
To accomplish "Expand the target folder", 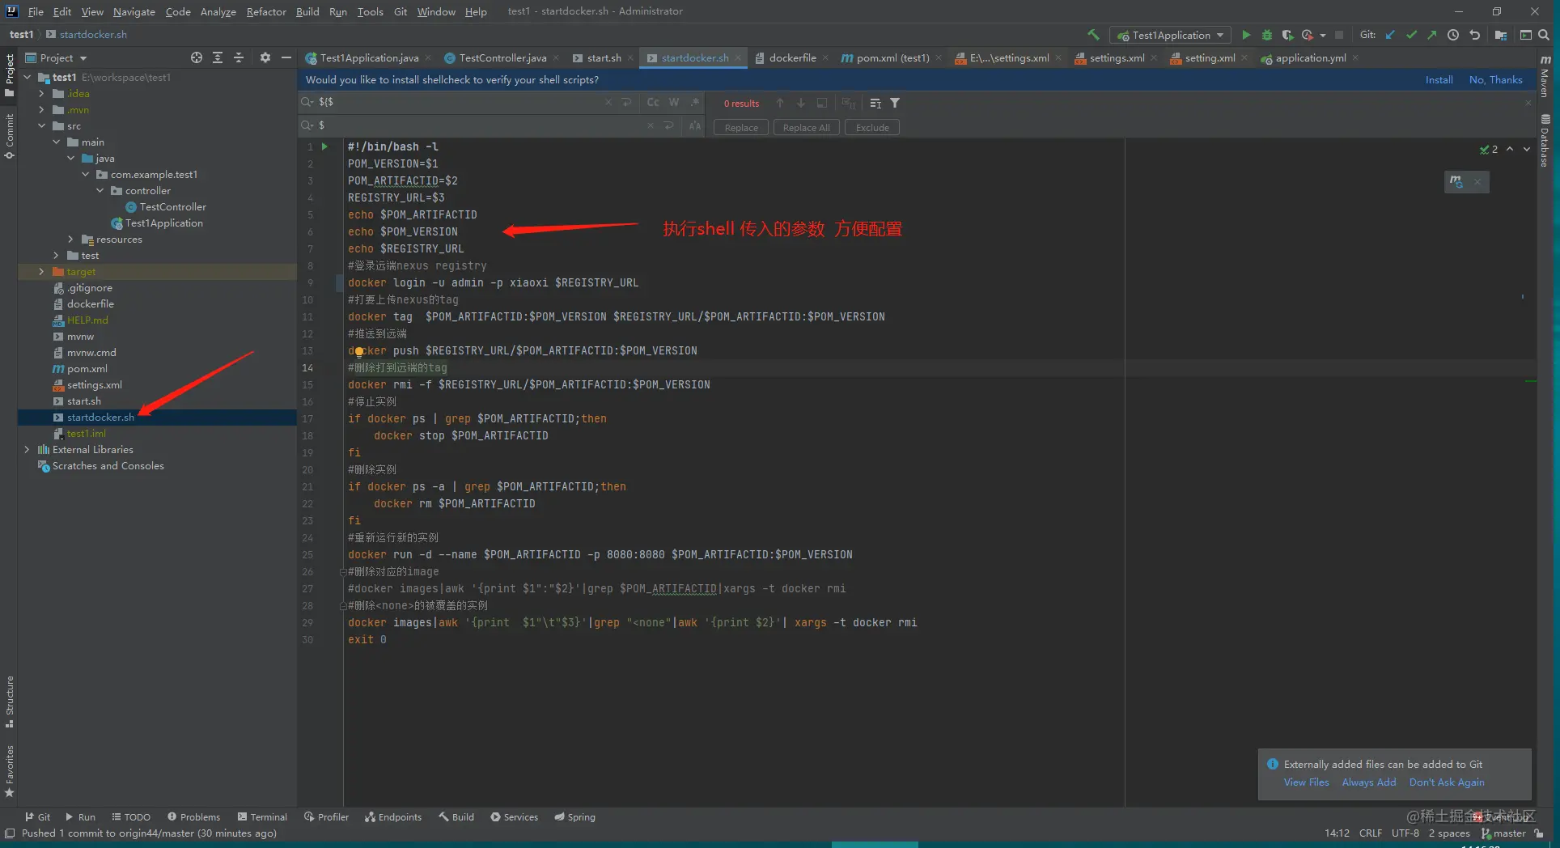I will tap(41, 272).
